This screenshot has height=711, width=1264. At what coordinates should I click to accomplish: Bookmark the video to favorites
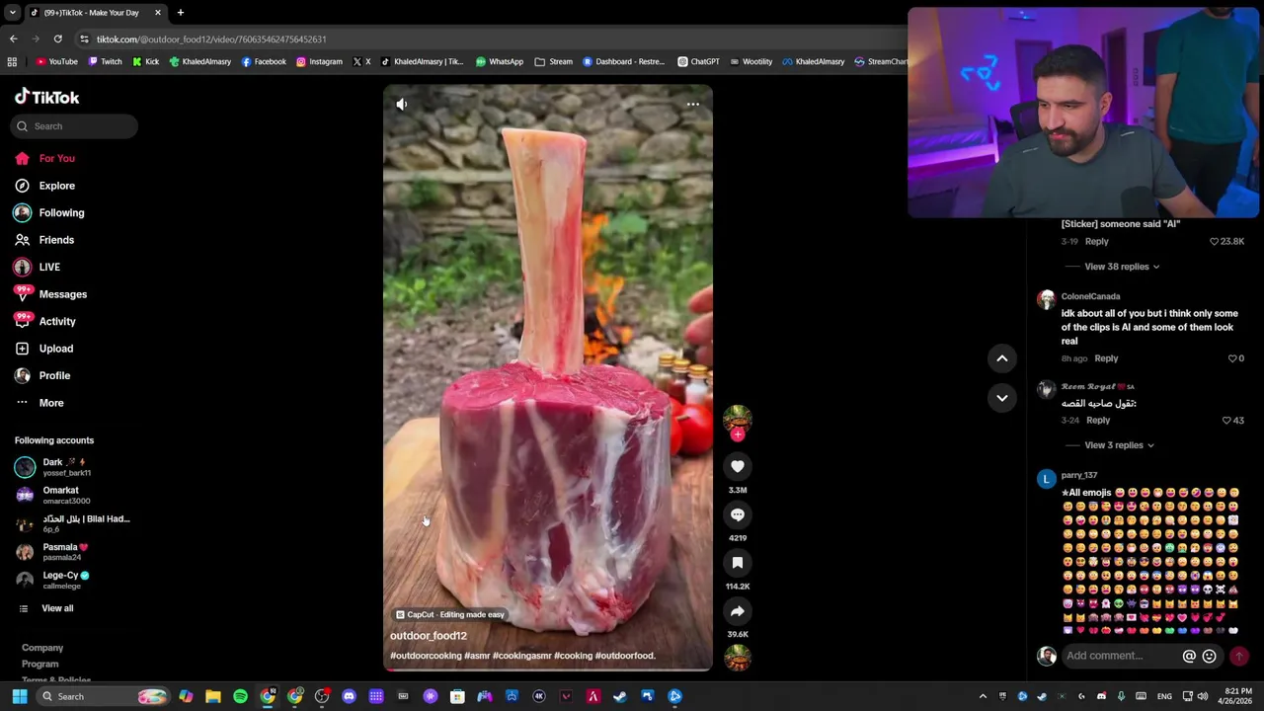[738, 563]
